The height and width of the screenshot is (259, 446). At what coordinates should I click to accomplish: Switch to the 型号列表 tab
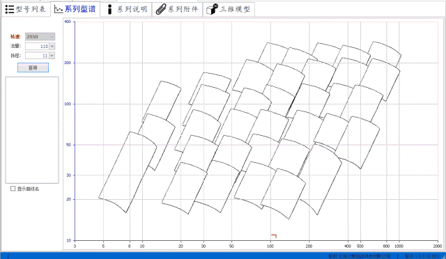point(26,9)
